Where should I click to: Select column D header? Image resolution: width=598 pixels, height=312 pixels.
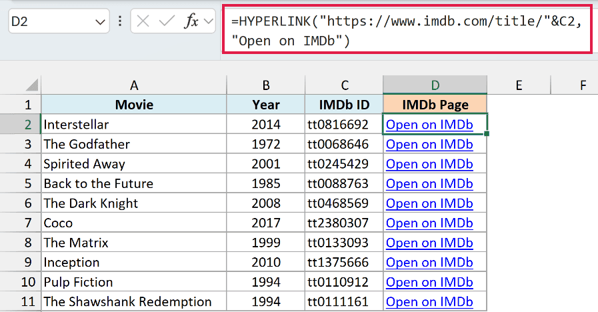pyautogui.click(x=435, y=85)
